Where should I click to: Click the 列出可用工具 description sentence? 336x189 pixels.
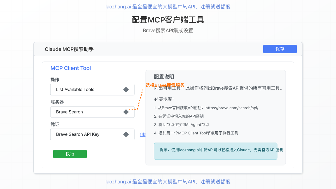(x=218, y=88)
